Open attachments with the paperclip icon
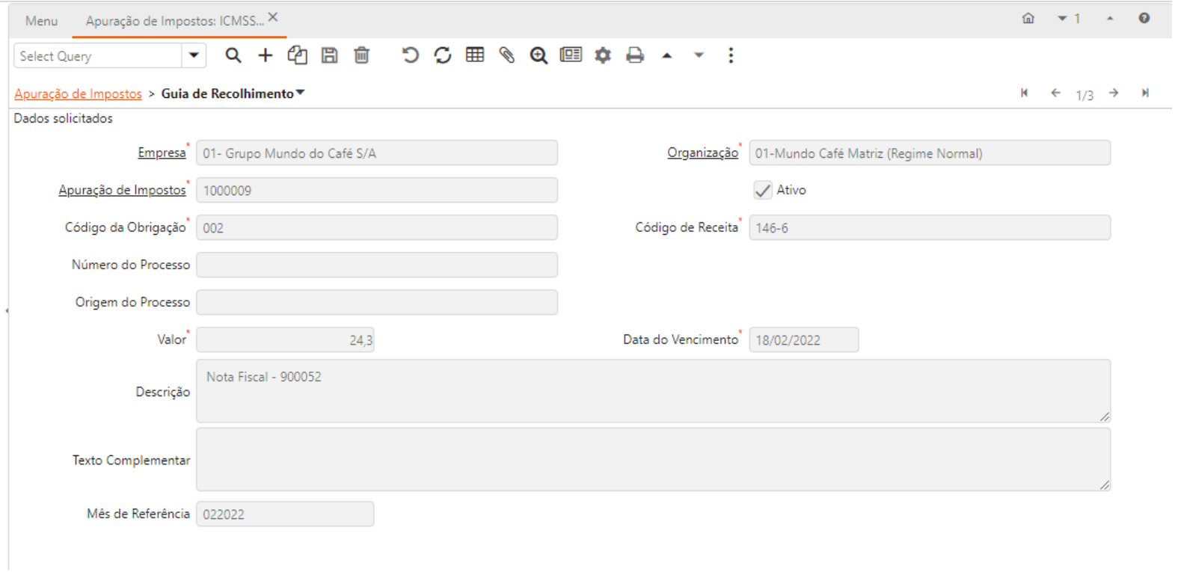The height and width of the screenshot is (572, 1187). (x=507, y=55)
